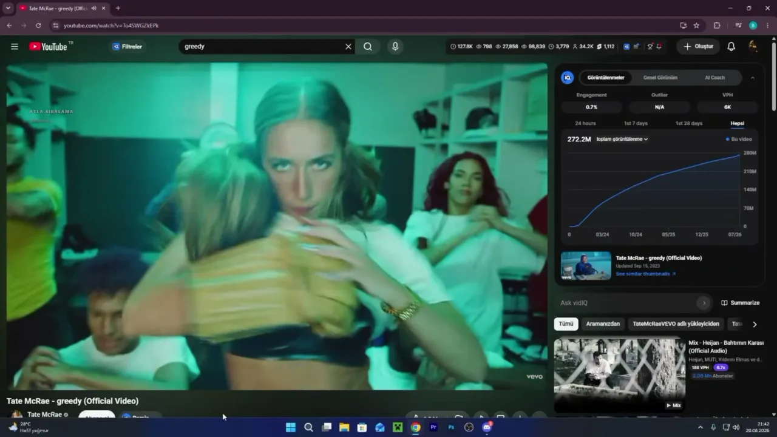The height and width of the screenshot is (437, 777).
Task: Open the Heijan Bahtımın Karası mix thumbnail
Action: 619,374
